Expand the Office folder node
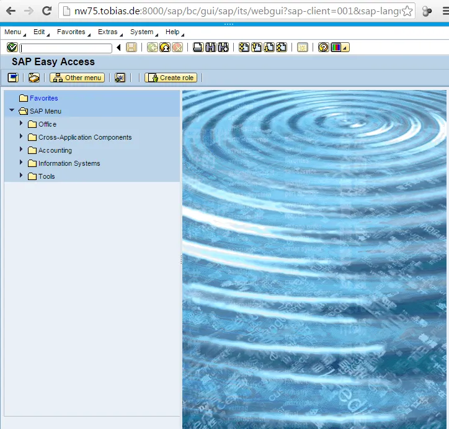Viewport: 449px width, 429px height. tap(21, 124)
